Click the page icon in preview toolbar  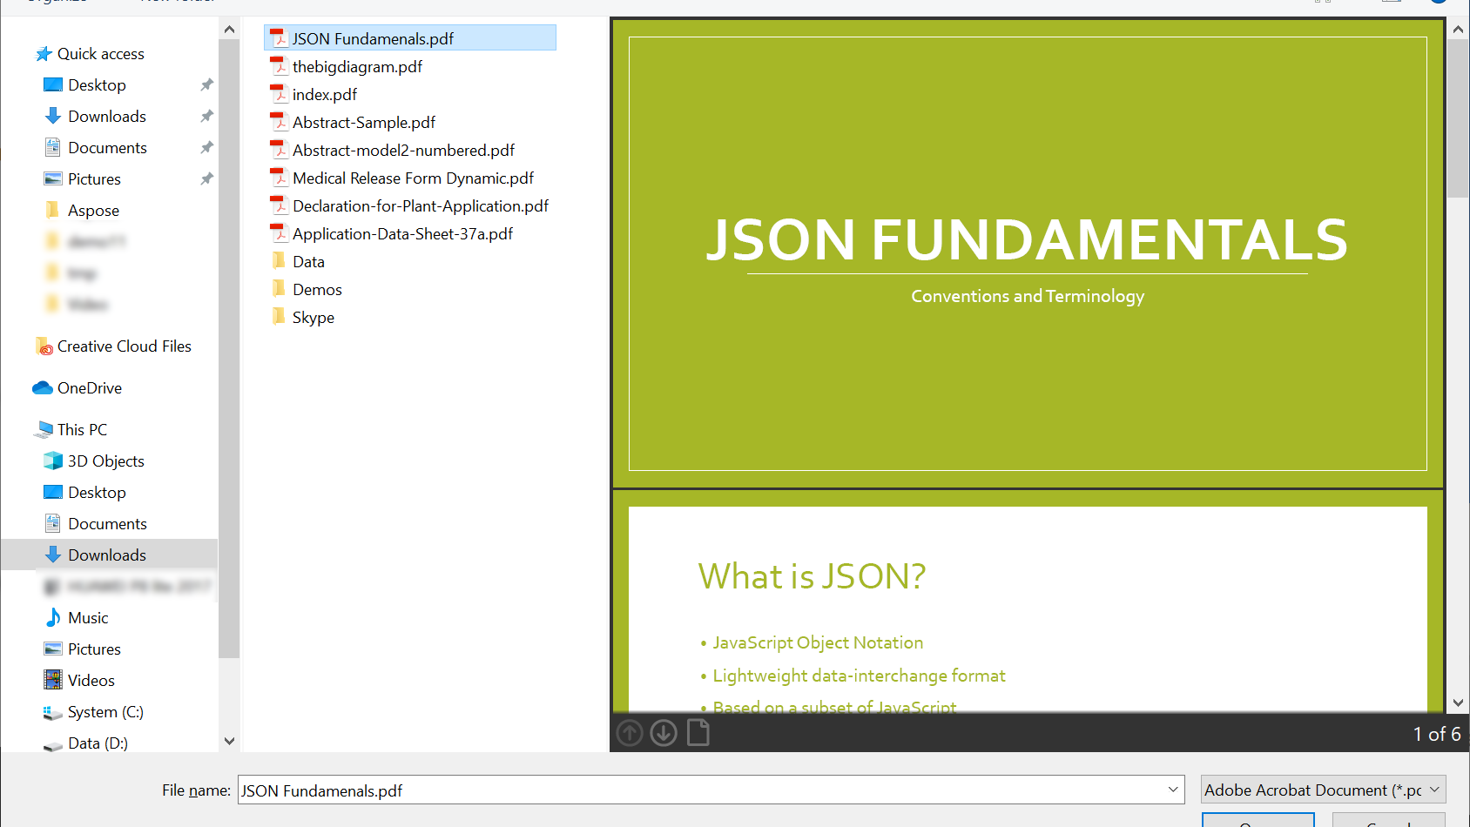click(x=698, y=734)
